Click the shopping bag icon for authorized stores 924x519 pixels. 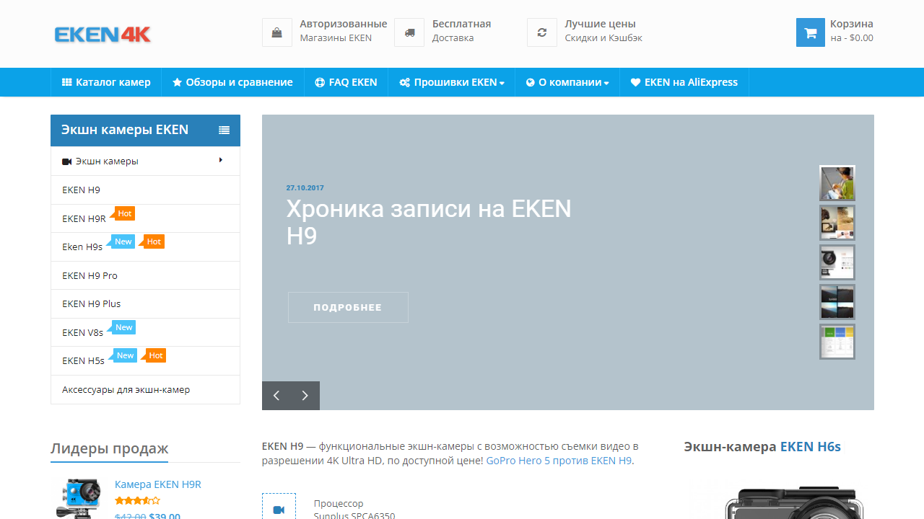tap(277, 32)
